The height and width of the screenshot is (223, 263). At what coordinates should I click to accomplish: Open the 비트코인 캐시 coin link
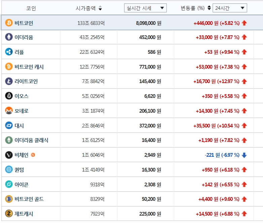[29, 67]
